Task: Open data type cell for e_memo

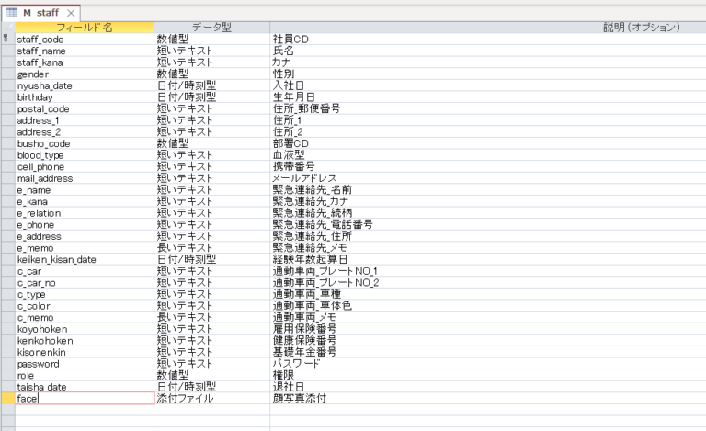Action: pyautogui.click(x=211, y=248)
